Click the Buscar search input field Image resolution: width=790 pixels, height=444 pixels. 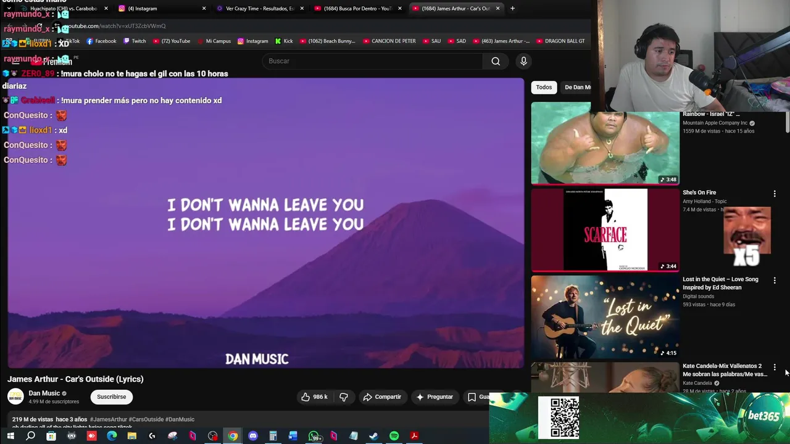pos(373,61)
